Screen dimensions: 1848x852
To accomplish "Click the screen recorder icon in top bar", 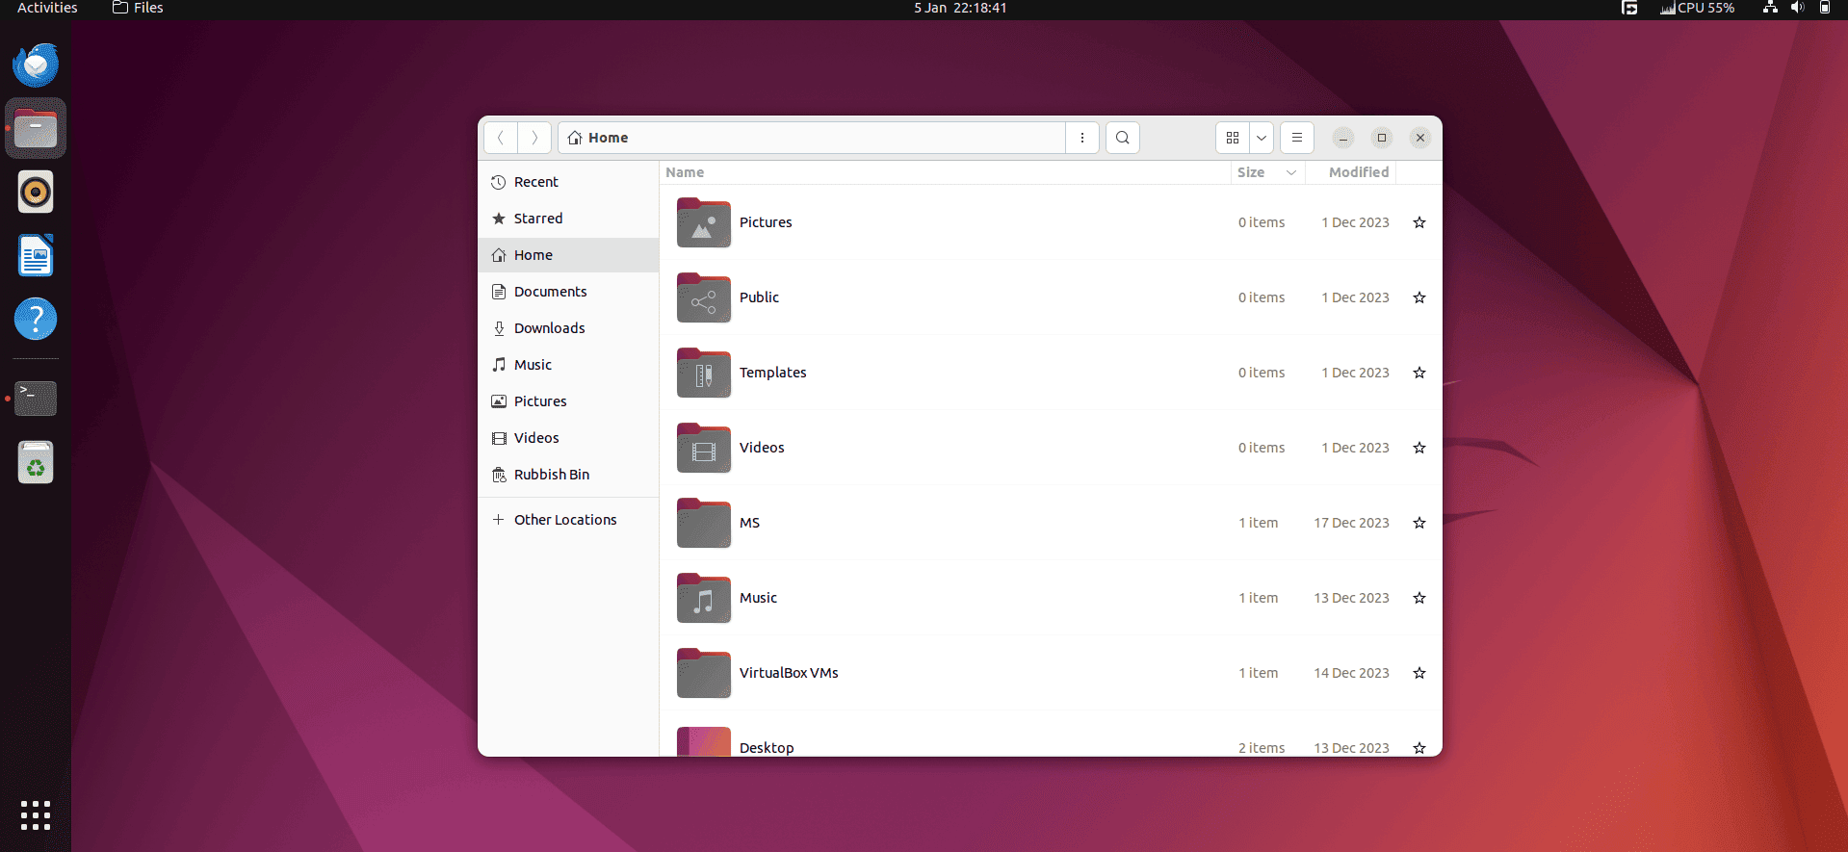I will click(1629, 8).
